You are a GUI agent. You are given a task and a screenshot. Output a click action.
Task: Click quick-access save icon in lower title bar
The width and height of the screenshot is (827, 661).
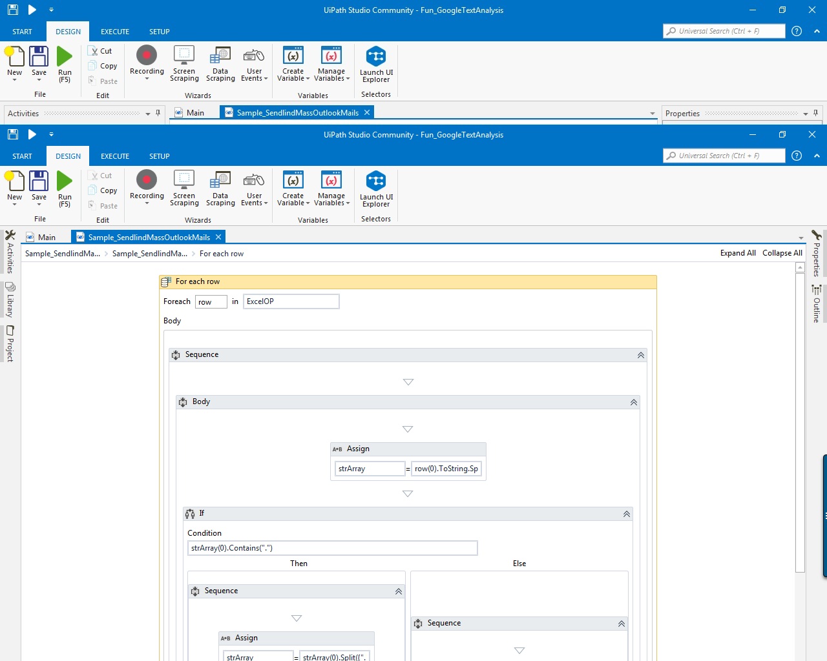13,134
